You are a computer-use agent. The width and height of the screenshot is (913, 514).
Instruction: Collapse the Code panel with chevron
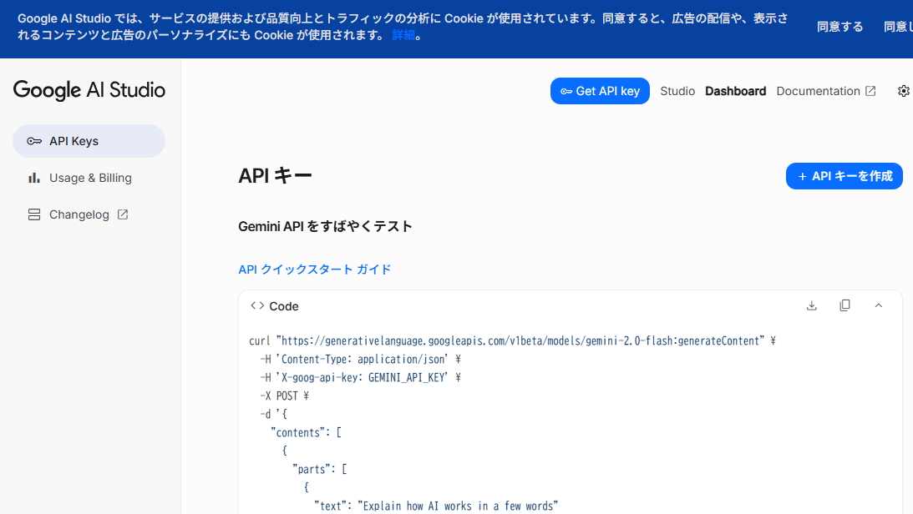tap(879, 306)
